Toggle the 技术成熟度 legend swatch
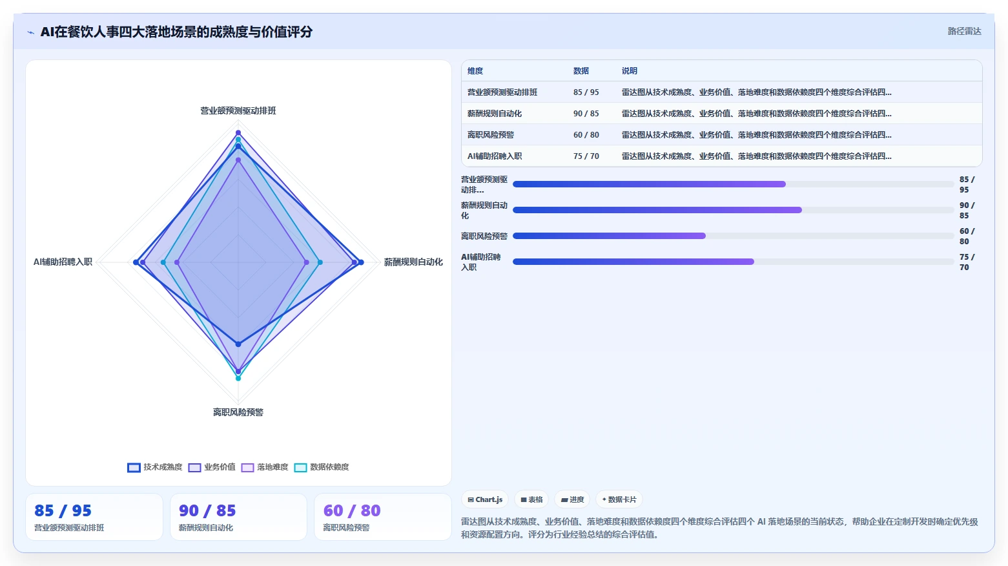Image resolution: width=1008 pixels, height=566 pixels. tap(134, 468)
